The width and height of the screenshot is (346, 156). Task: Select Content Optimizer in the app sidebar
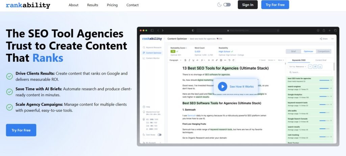pyautogui.click(x=152, y=53)
